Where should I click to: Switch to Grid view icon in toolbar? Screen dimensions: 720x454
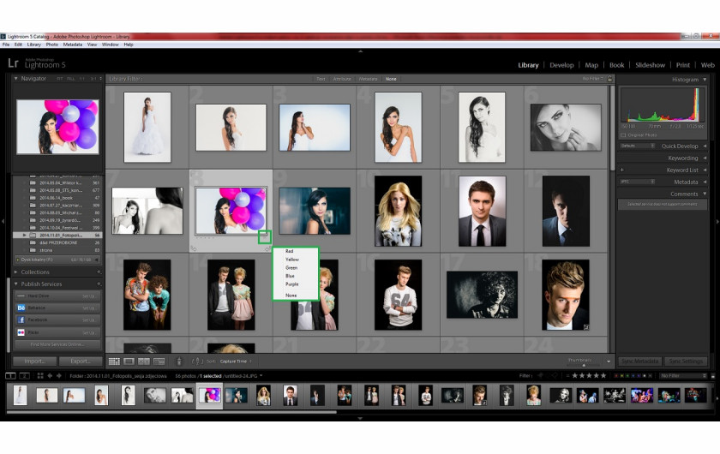coord(114,361)
